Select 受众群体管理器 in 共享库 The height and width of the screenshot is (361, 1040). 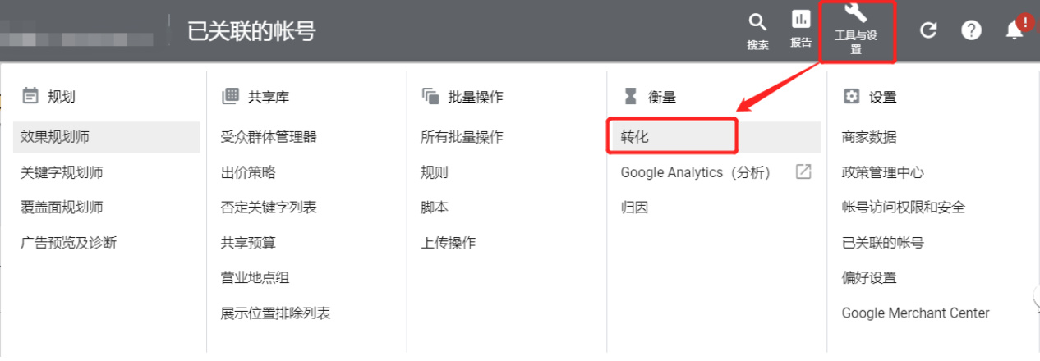click(x=269, y=137)
